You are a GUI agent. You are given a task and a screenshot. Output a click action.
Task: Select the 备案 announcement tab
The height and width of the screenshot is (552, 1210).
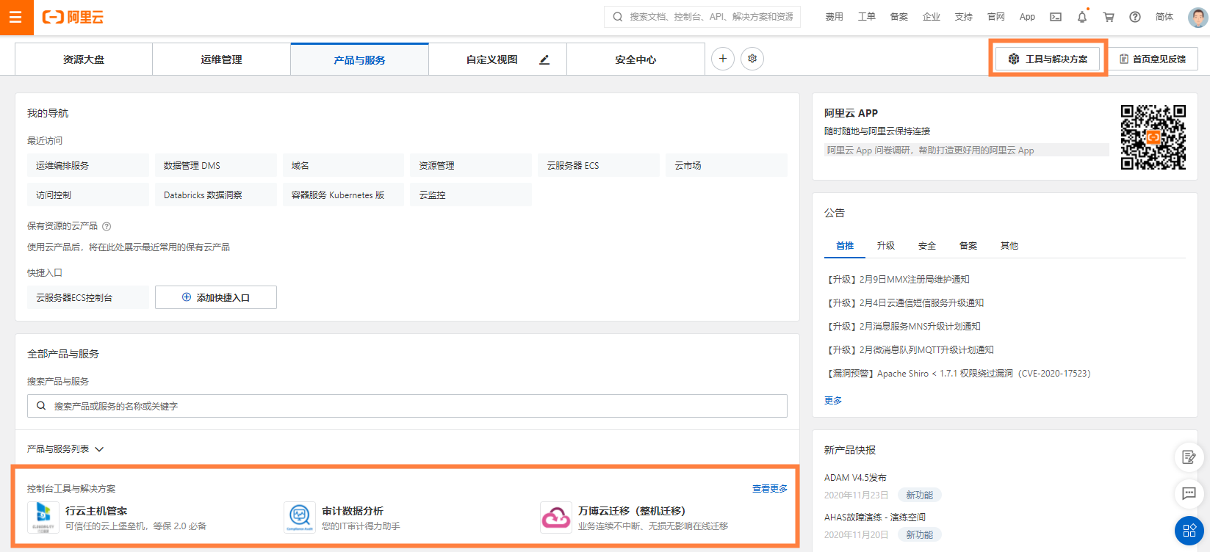(968, 246)
